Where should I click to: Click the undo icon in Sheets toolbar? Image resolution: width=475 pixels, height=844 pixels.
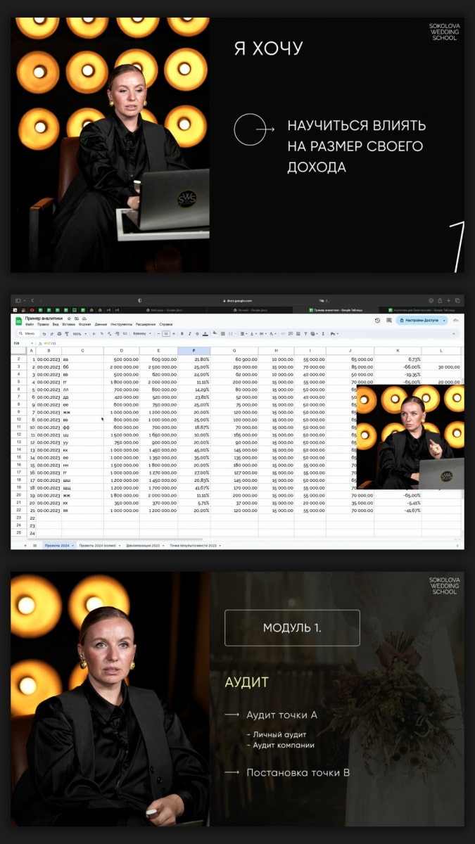[44, 333]
